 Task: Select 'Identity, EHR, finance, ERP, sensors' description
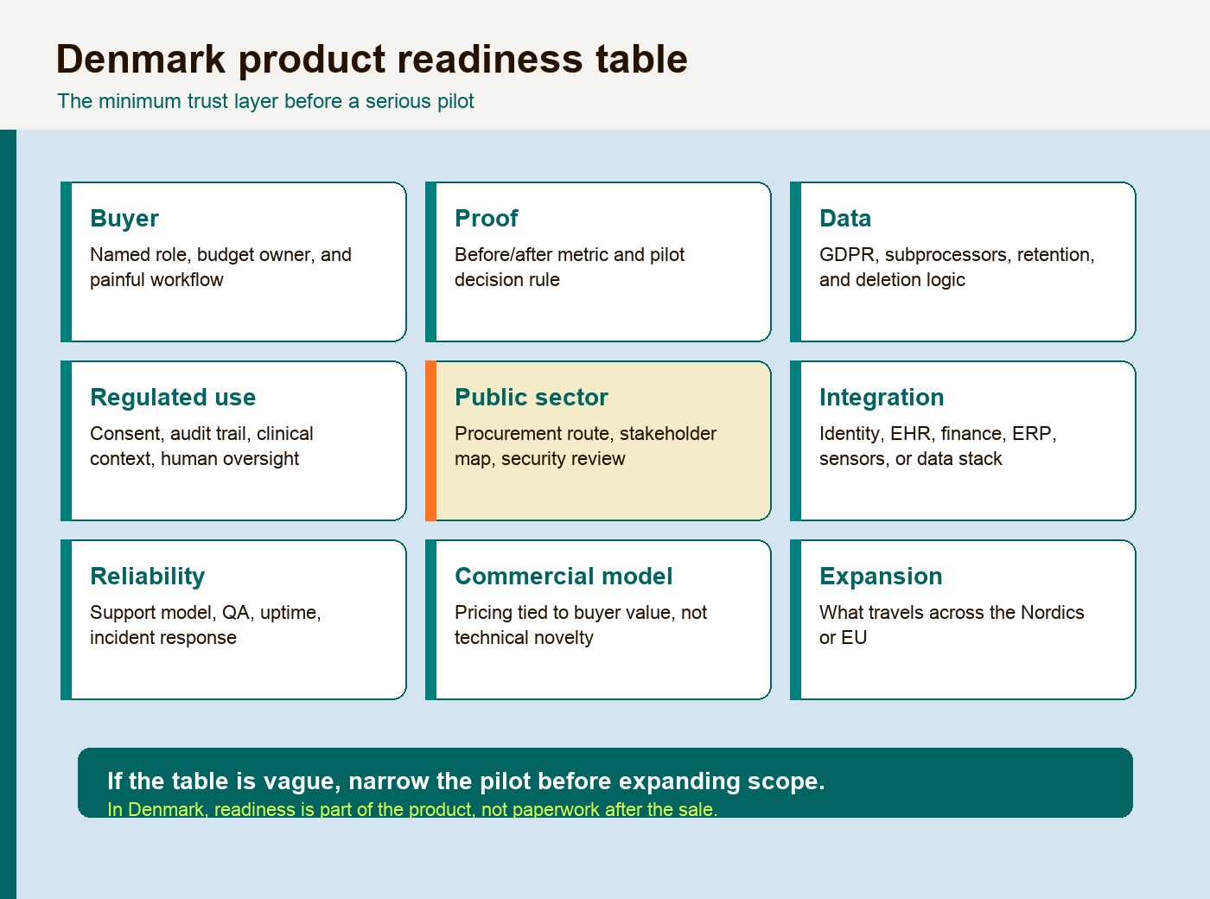click(938, 446)
